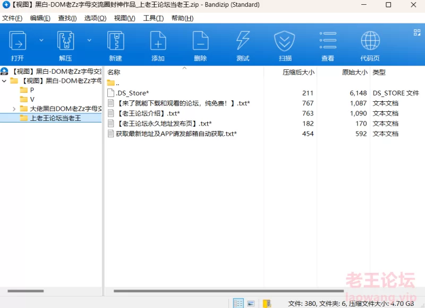This screenshot has width=425, height=308.
Task: Click the .DS_Store blank file icon
Action: point(111,93)
